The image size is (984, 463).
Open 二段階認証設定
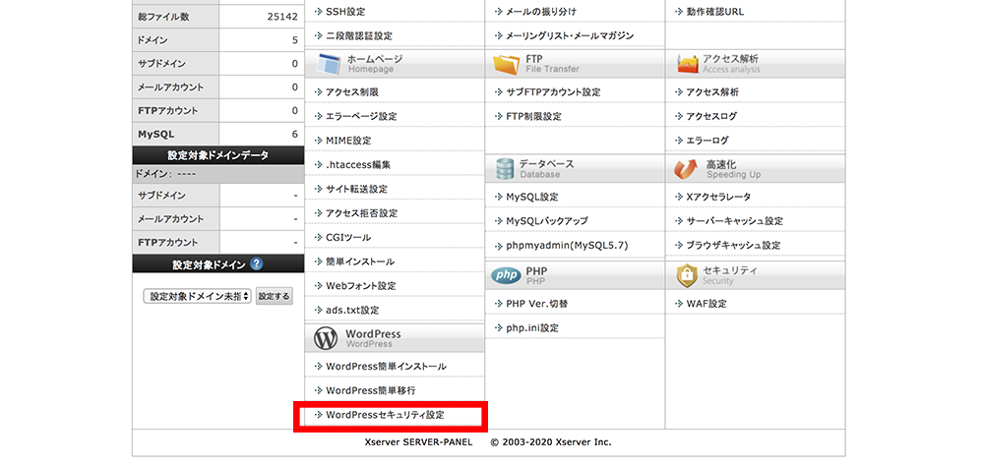(x=359, y=35)
